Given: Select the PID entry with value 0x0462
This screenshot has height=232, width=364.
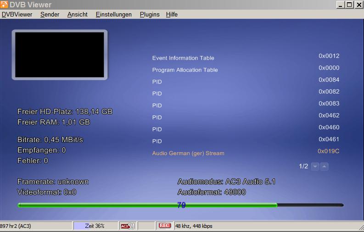Looking at the screenshot, I should pyautogui.click(x=157, y=117).
